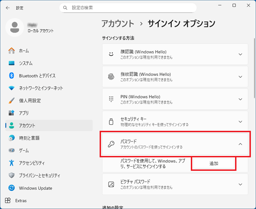This screenshot has width=256, height=209.
Task: Click the privacy shield icon
Action: click(x=12, y=175)
